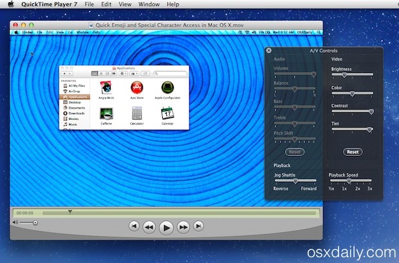
Task: Adjust the Pitch Shift slider
Action: pyautogui.click(x=295, y=139)
